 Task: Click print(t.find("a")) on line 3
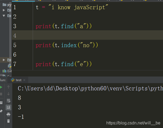click(64, 26)
